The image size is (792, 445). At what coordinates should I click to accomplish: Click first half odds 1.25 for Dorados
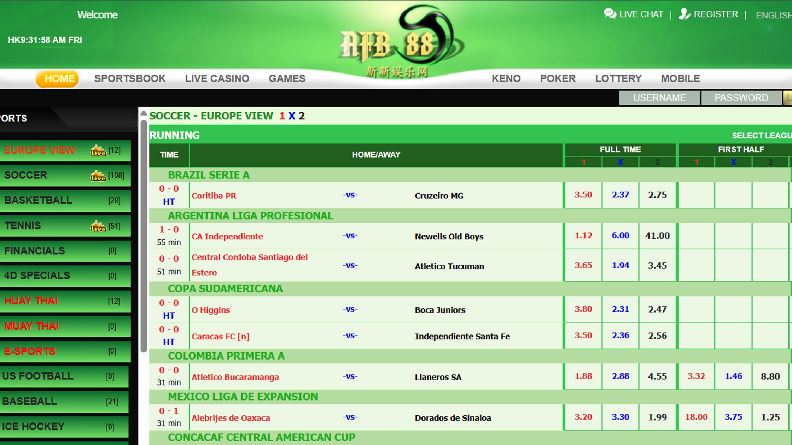pyautogui.click(x=770, y=417)
